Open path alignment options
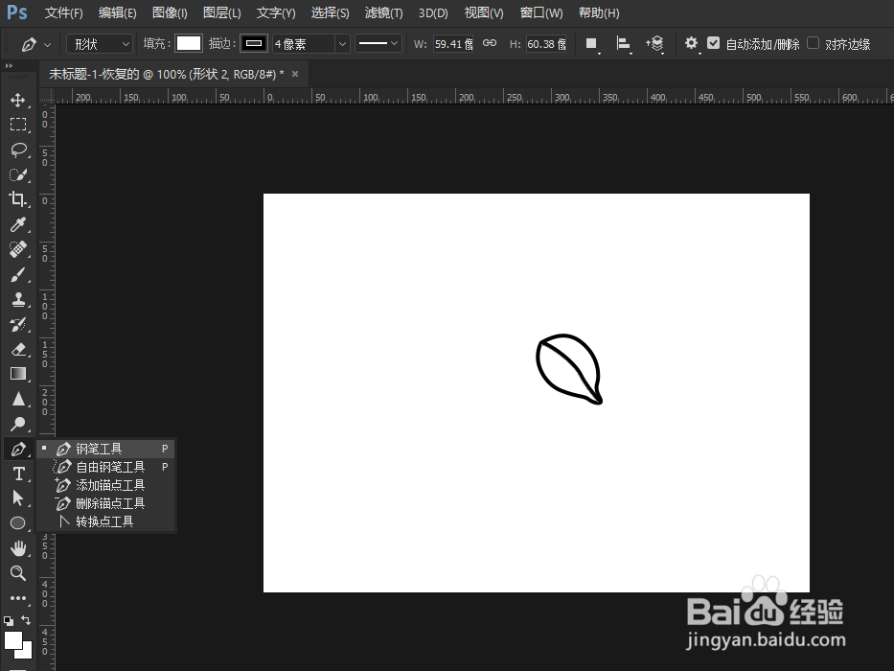The height and width of the screenshot is (671, 894). pos(624,44)
